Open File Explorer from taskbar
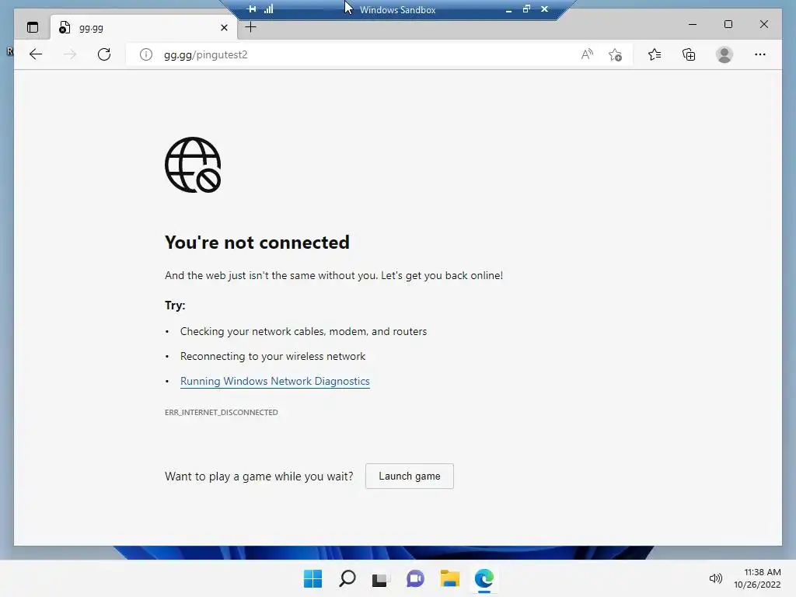 pyautogui.click(x=450, y=578)
